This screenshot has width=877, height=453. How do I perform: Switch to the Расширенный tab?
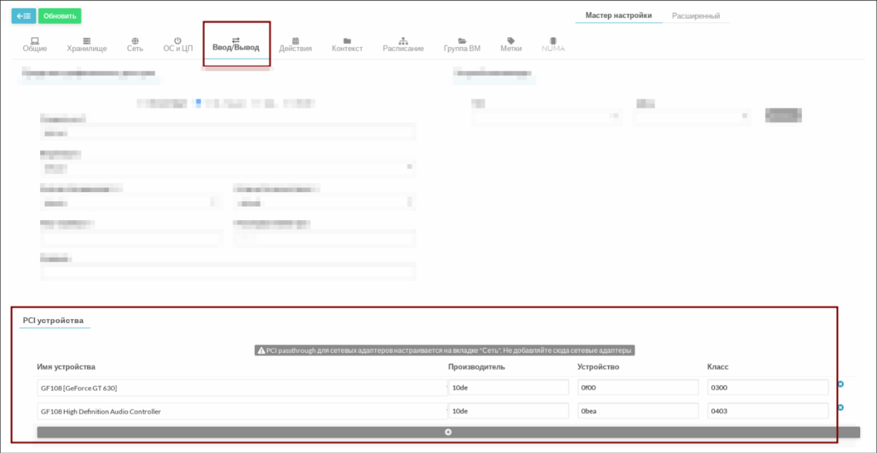pyautogui.click(x=695, y=16)
